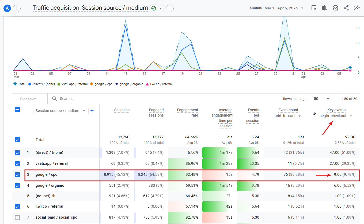This screenshot has width=364, height=224.
Task: Click the Edit comparisons columns icon
Action: [325, 8]
